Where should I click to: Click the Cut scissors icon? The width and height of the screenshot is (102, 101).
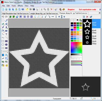pyautogui.click(x=42, y=9)
